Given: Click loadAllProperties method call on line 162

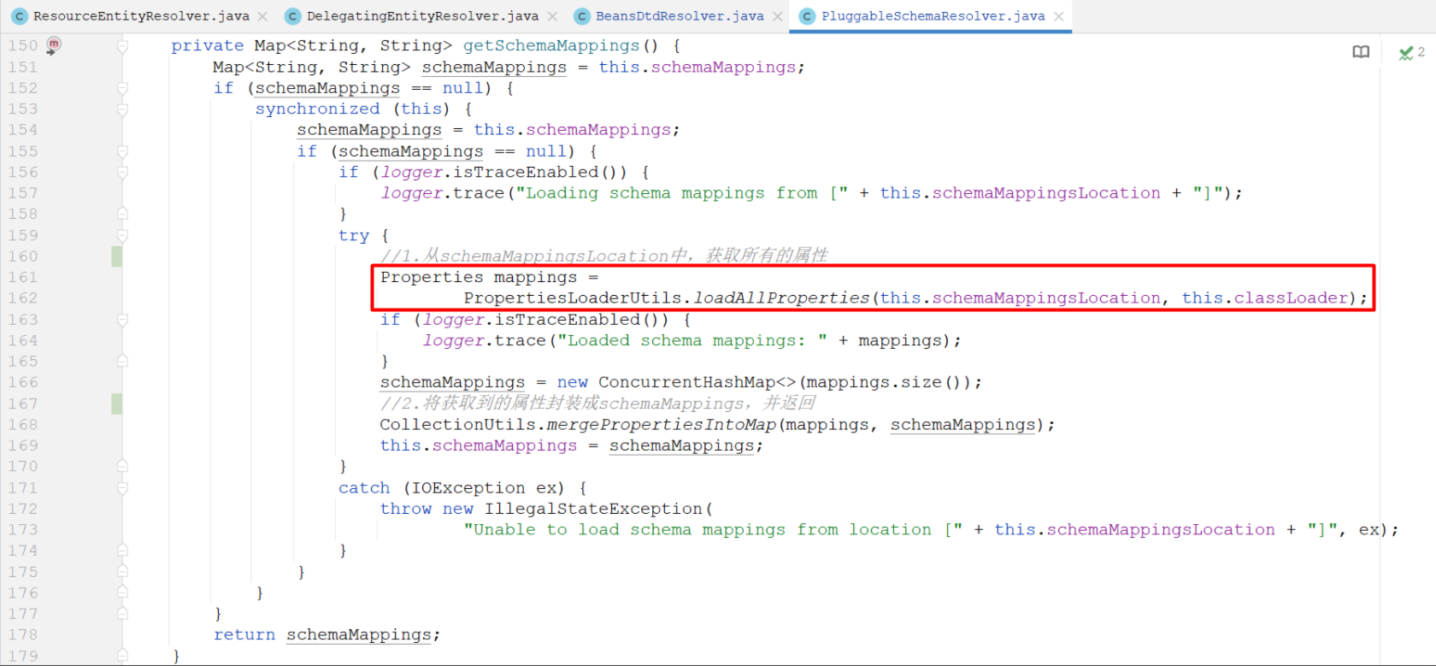Looking at the screenshot, I should 781,298.
